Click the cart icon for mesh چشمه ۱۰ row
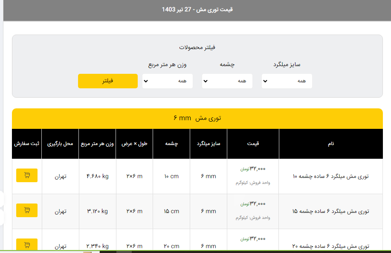391x253 pixels. 27,175
